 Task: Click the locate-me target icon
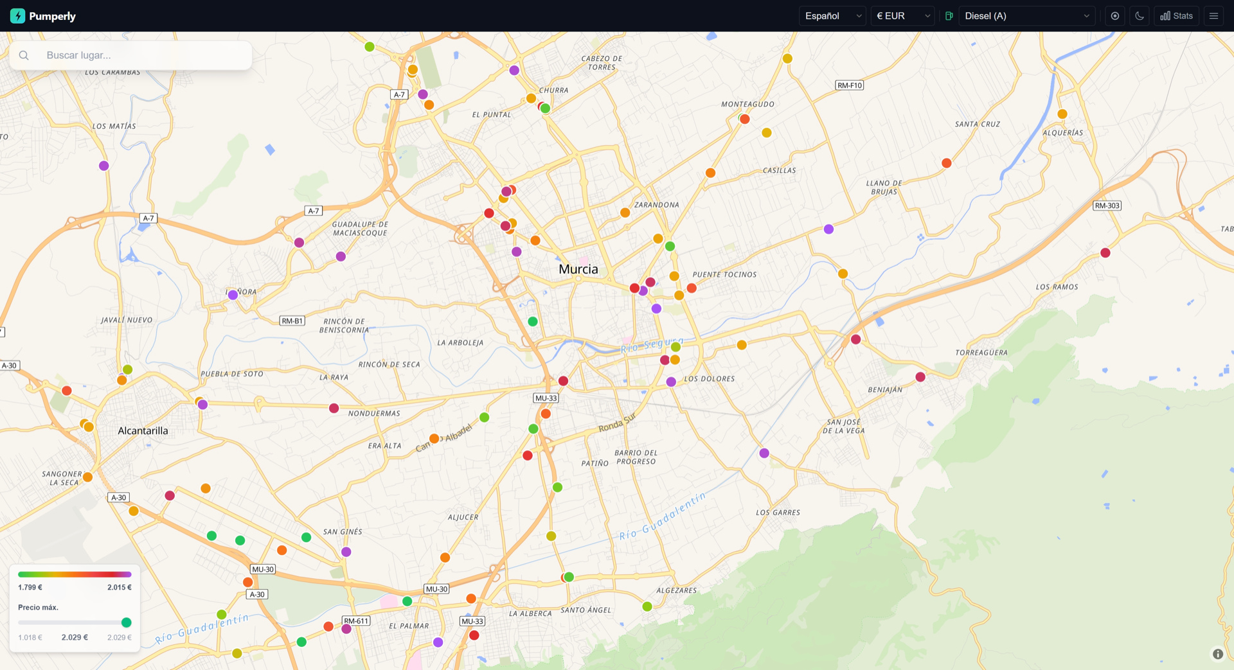1115,16
